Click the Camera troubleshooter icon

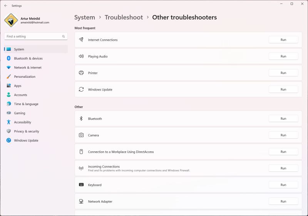[81, 135]
